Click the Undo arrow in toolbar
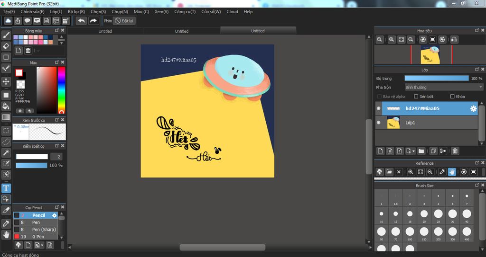 (x=82, y=21)
